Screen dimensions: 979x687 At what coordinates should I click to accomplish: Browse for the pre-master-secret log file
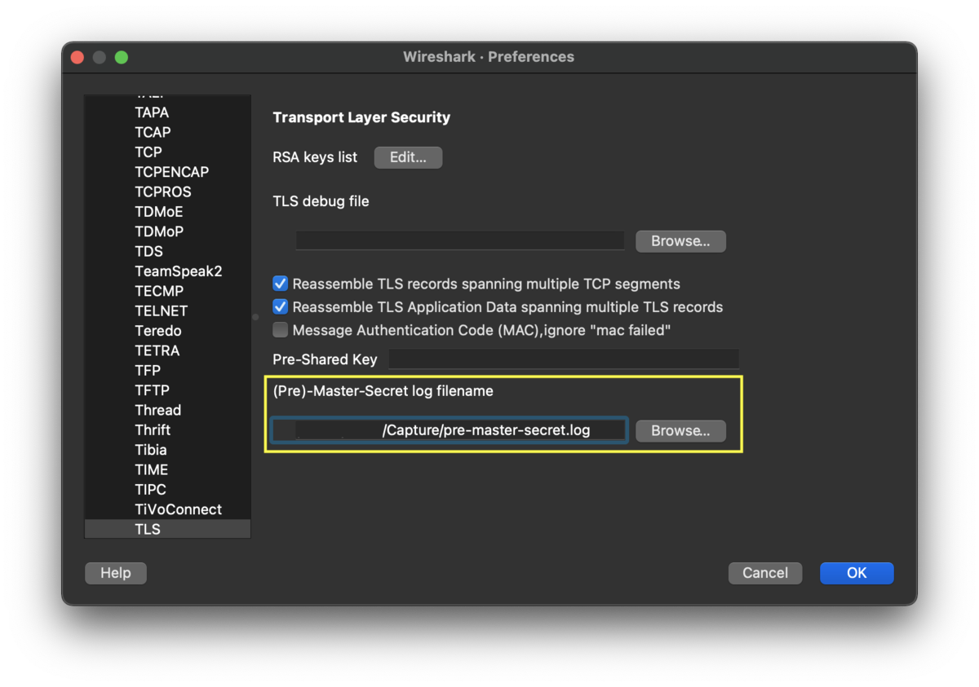(x=680, y=430)
